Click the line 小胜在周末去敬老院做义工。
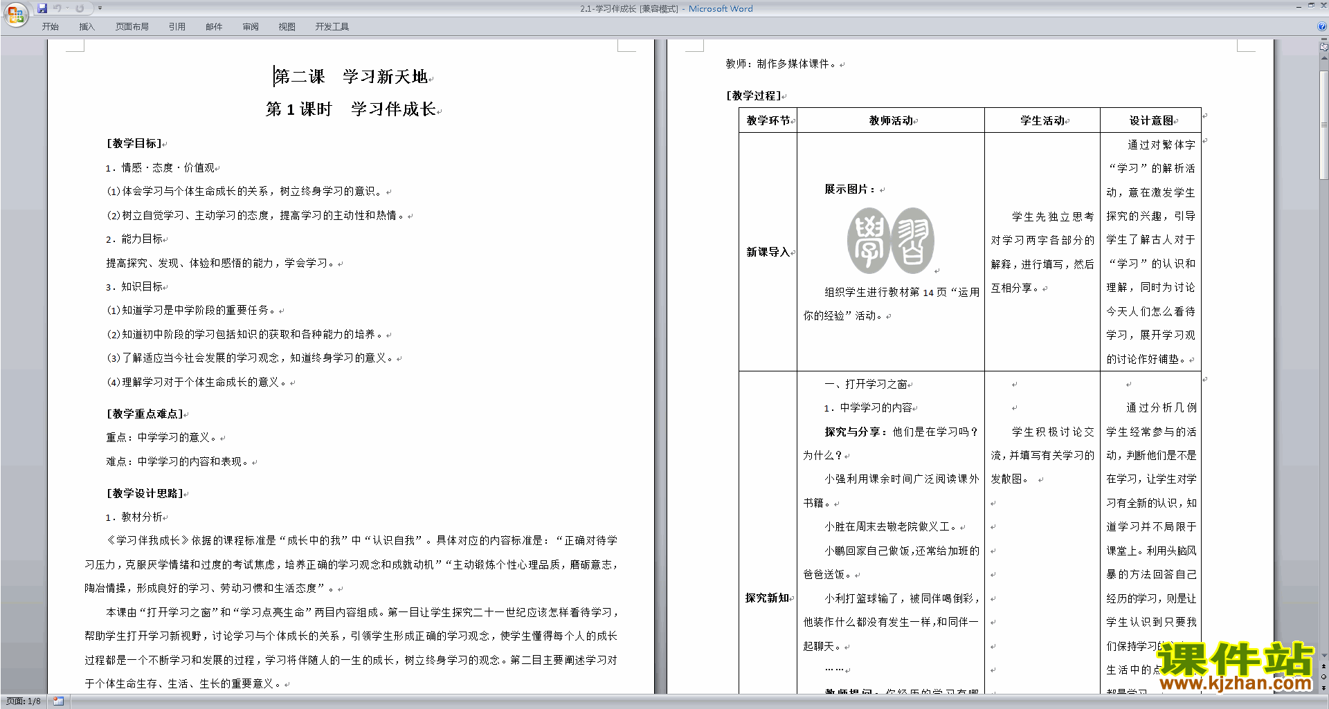Screen dimensions: 1329x709 (x=891, y=526)
